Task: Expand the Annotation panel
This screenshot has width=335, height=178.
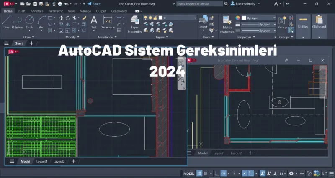Action: pos(107,37)
